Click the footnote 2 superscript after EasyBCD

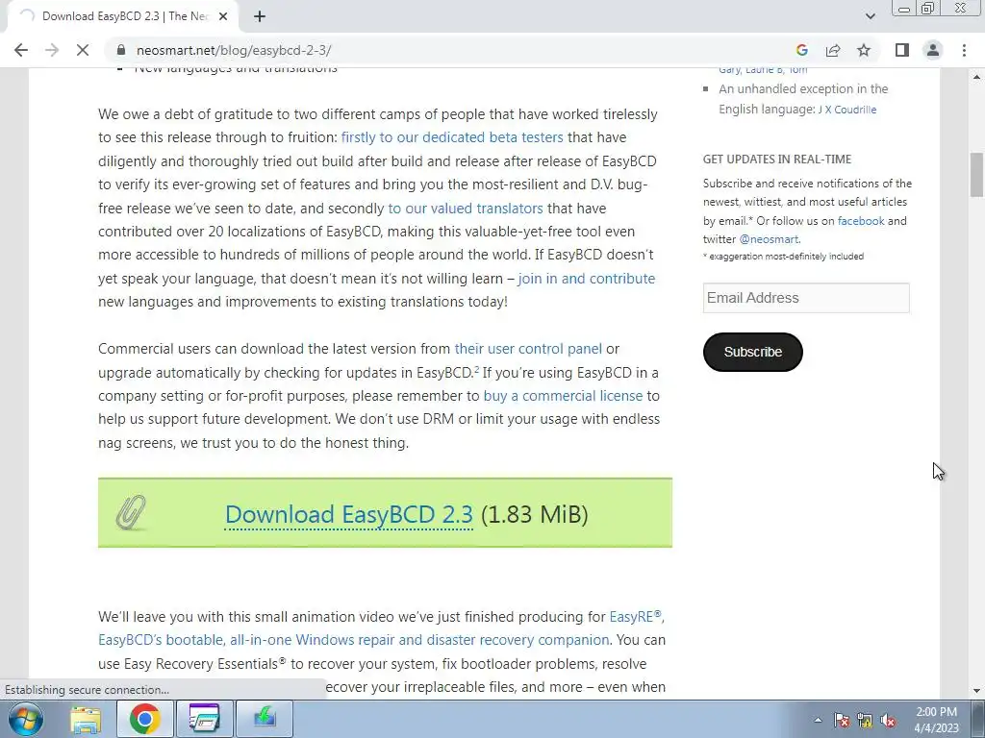point(476,369)
